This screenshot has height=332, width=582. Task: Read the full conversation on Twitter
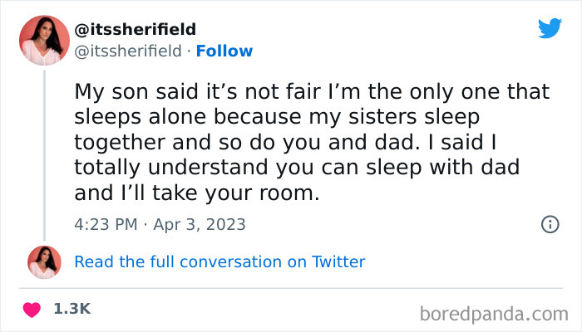click(219, 261)
